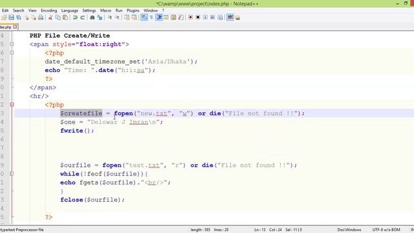This screenshot has height=233, width=414.
Task: Minimize the Notepad++ window
Action: tap(397, 3)
